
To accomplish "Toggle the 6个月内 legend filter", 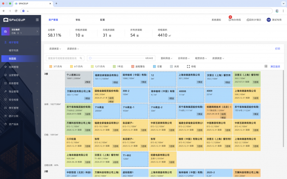I will click(76, 66).
